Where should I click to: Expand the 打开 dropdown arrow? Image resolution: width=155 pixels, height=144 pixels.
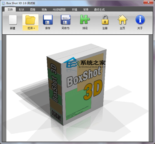34,28
